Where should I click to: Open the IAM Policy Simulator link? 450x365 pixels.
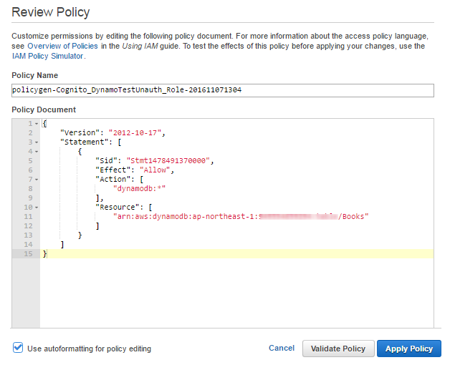click(x=47, y=56)
